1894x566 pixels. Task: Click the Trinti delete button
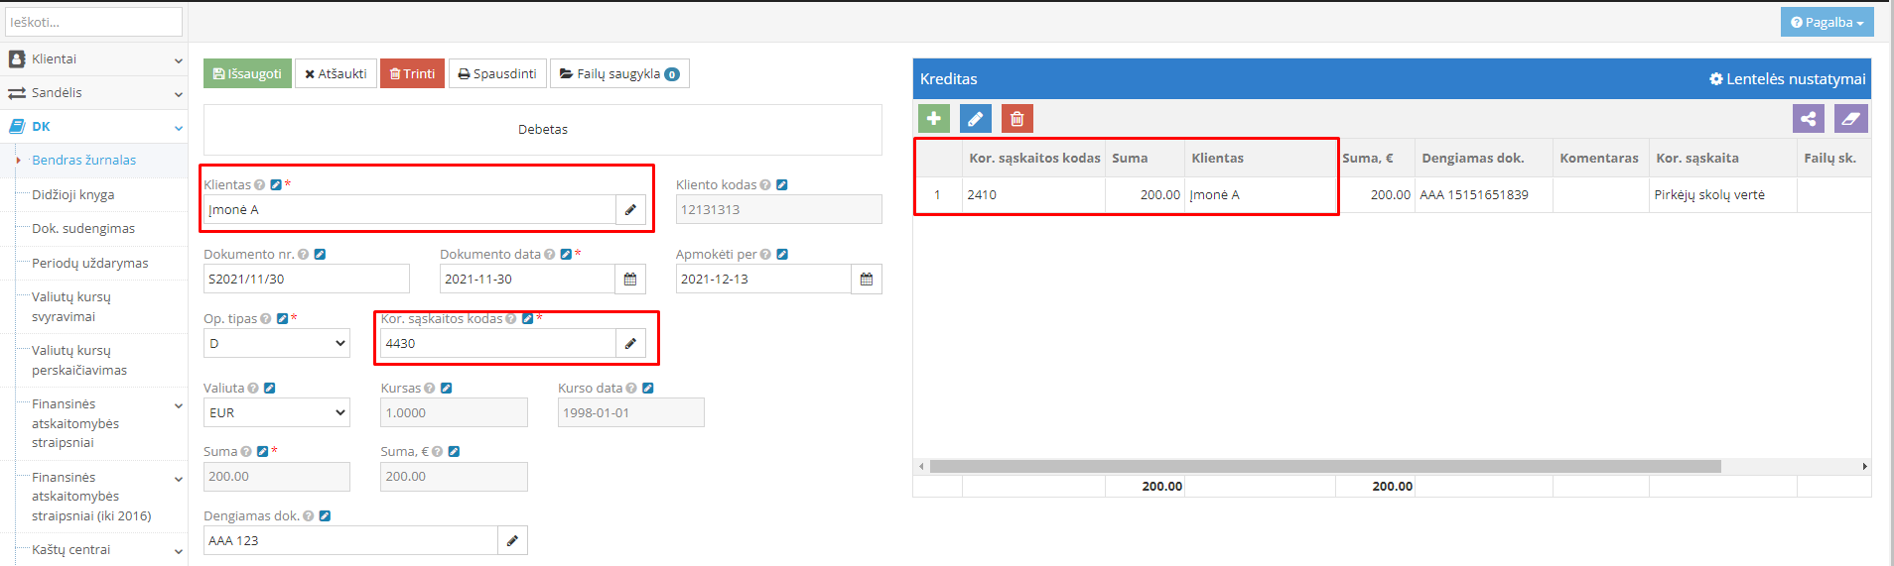(x=412, y=74)
